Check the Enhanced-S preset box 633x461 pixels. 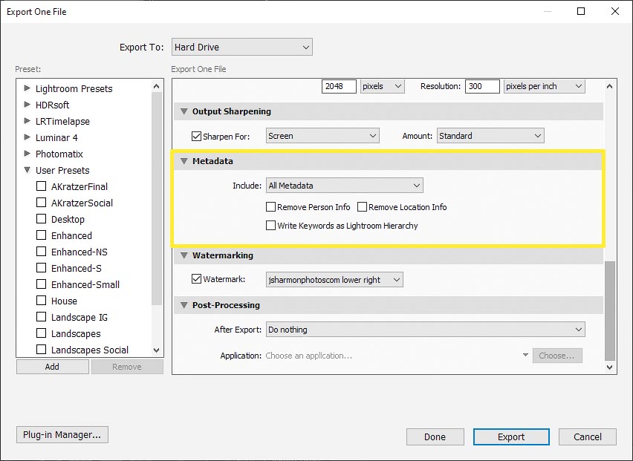point(41,267)
